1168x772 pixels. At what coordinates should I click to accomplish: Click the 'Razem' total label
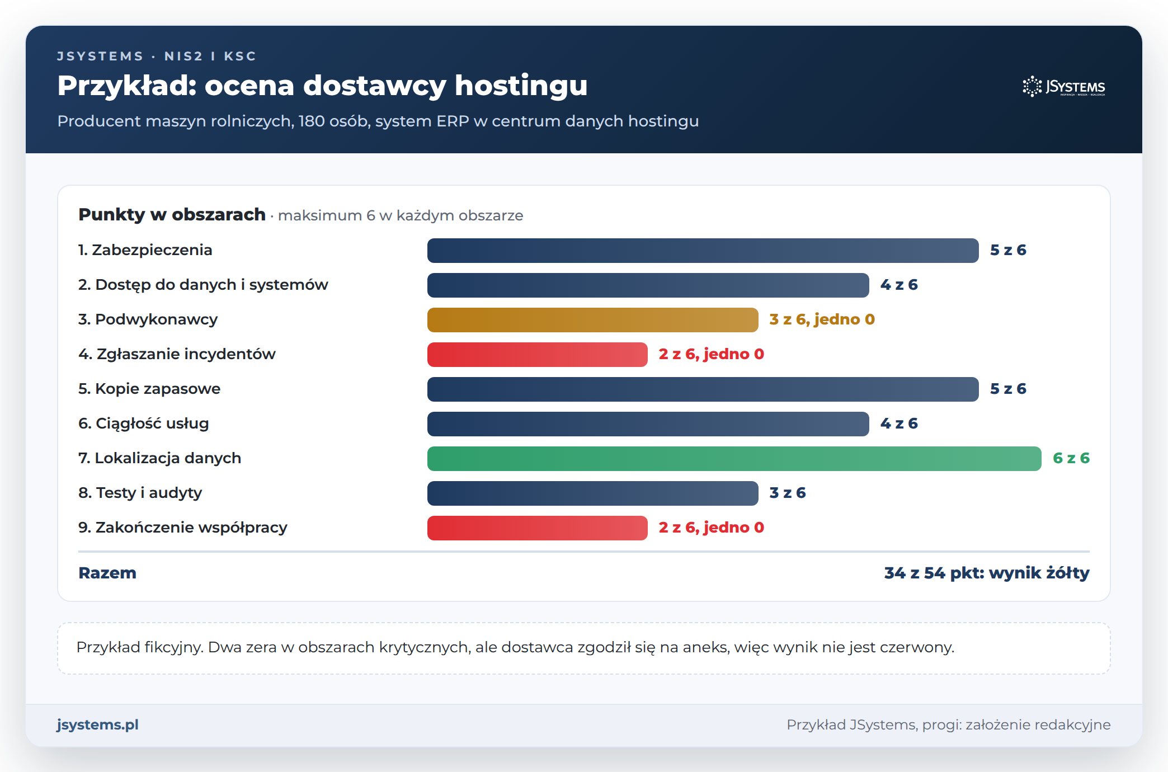point(107,573)
